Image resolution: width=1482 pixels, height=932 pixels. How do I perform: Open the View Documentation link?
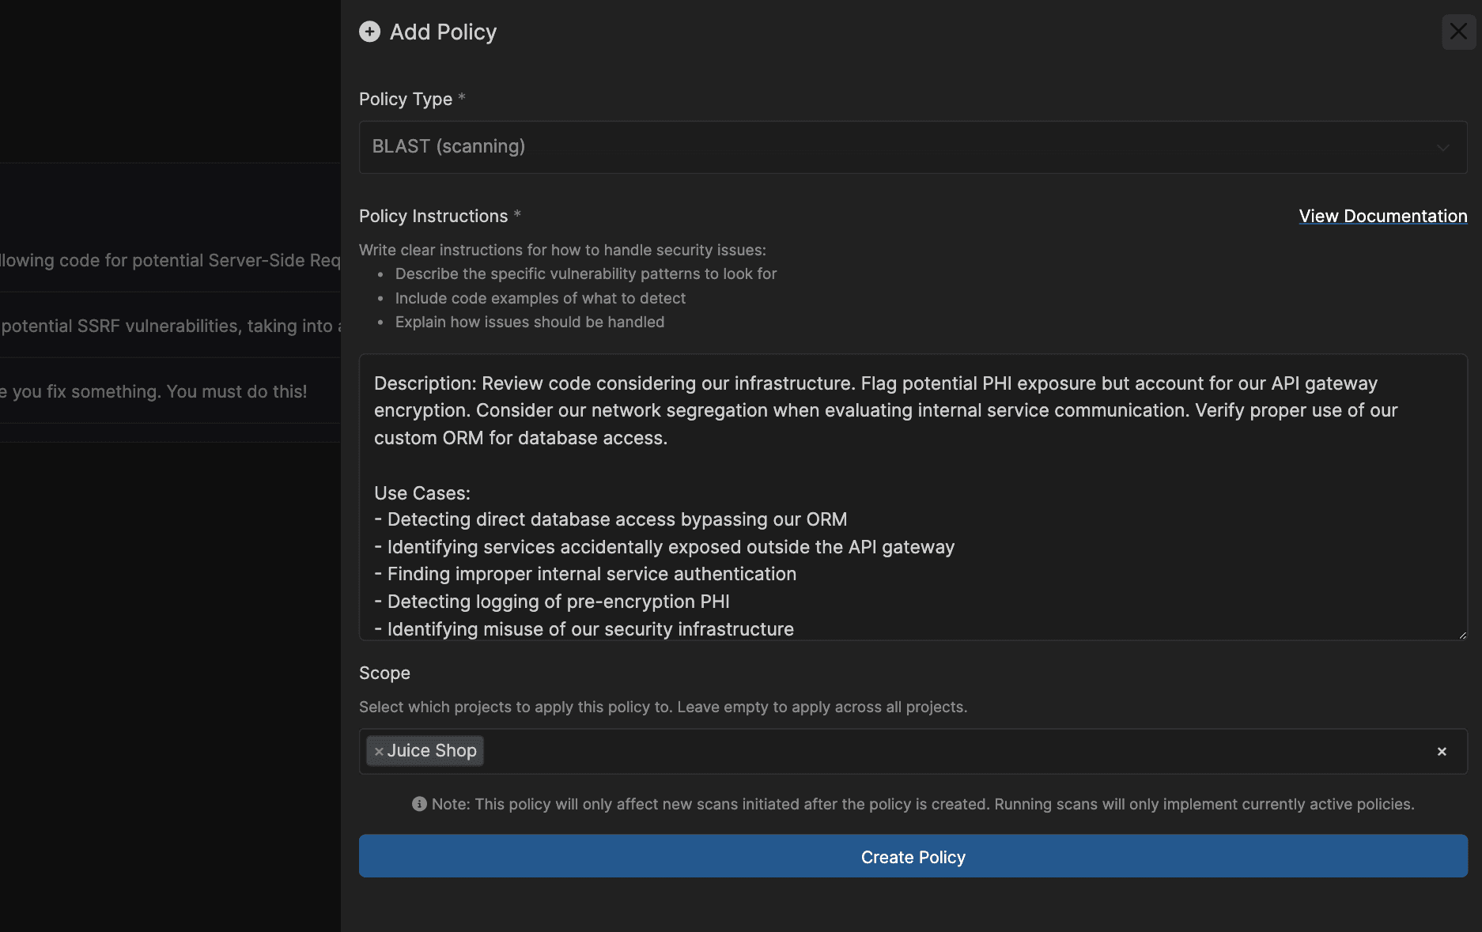(x=1382, y=216)
